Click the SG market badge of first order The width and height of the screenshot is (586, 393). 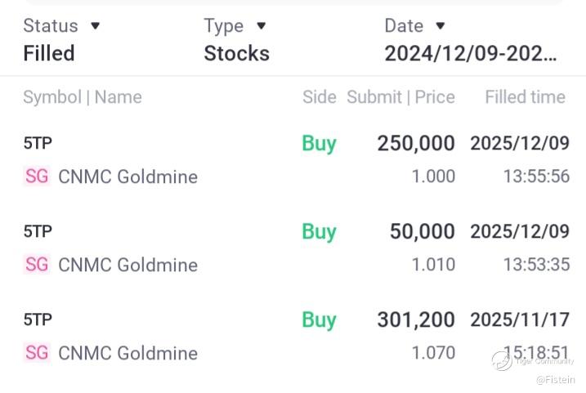tap(37, 176)
